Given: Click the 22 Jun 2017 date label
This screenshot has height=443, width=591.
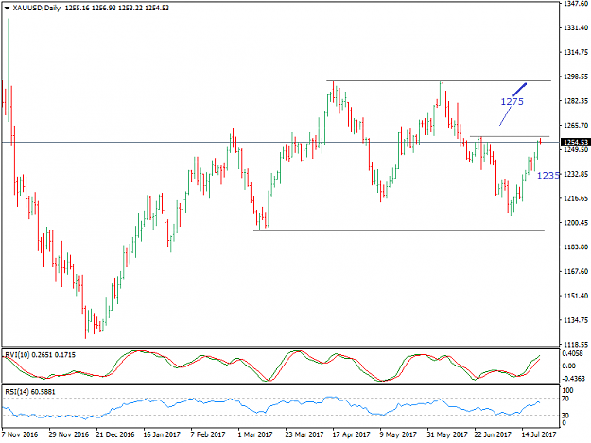Looking at the screenshot, I should (x=493, y=434).
